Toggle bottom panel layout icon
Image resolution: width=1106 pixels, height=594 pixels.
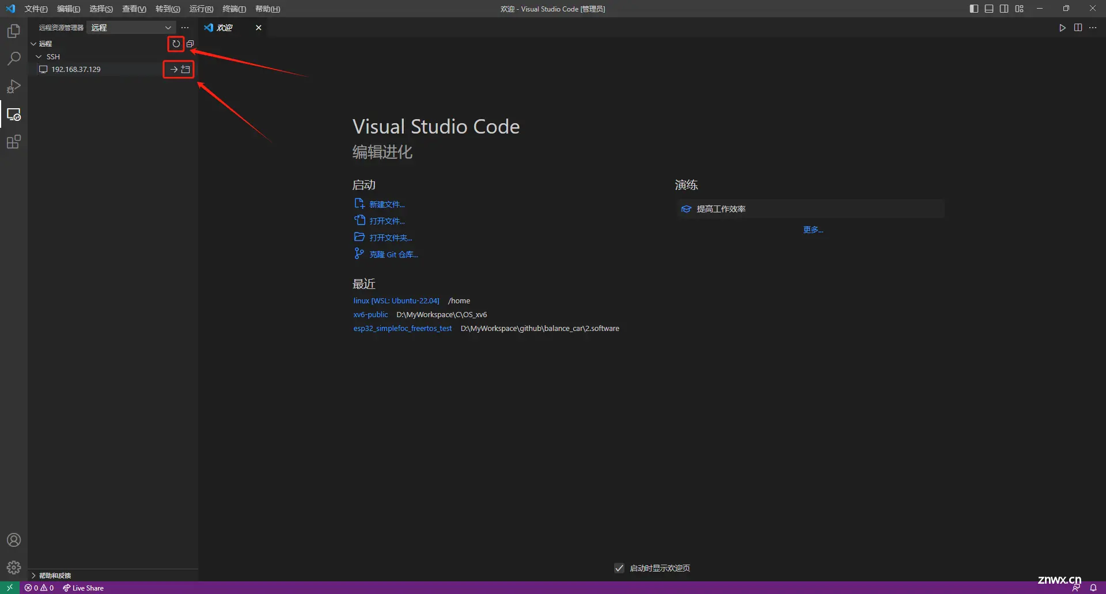989,9
